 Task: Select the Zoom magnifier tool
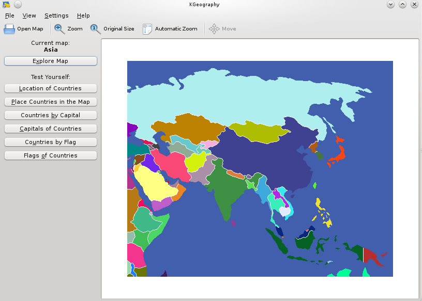59,29
